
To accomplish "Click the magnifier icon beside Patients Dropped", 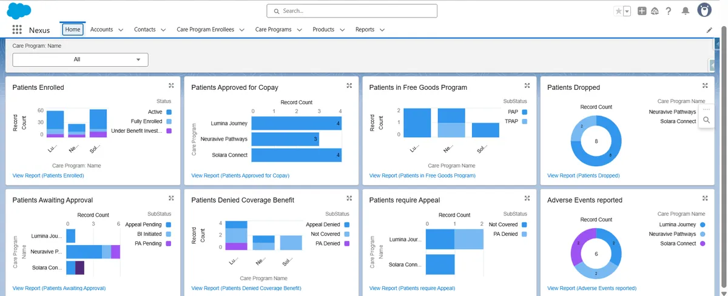I will coord(706,120).
